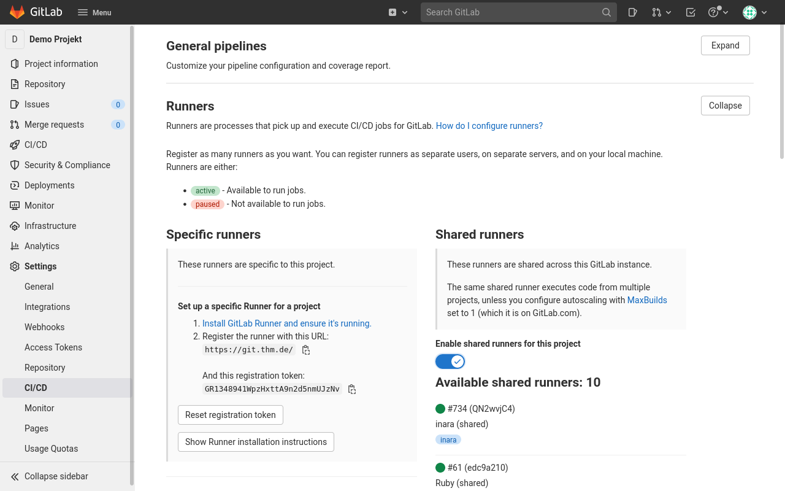Click the Analytics chart icon
Screen dimensions: 785x491
(15, 246)
